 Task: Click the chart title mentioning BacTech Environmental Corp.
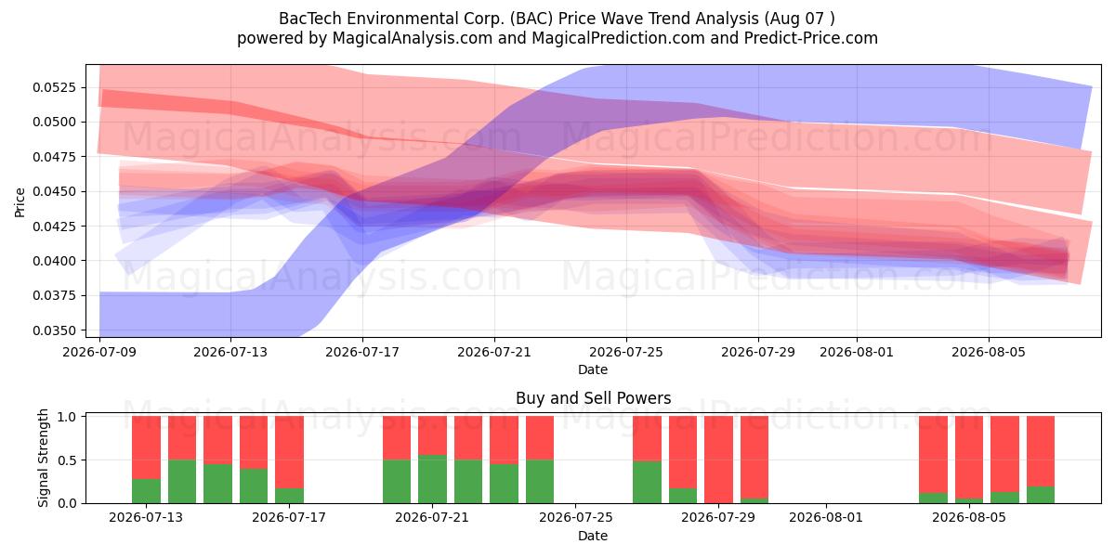(557, 19)
